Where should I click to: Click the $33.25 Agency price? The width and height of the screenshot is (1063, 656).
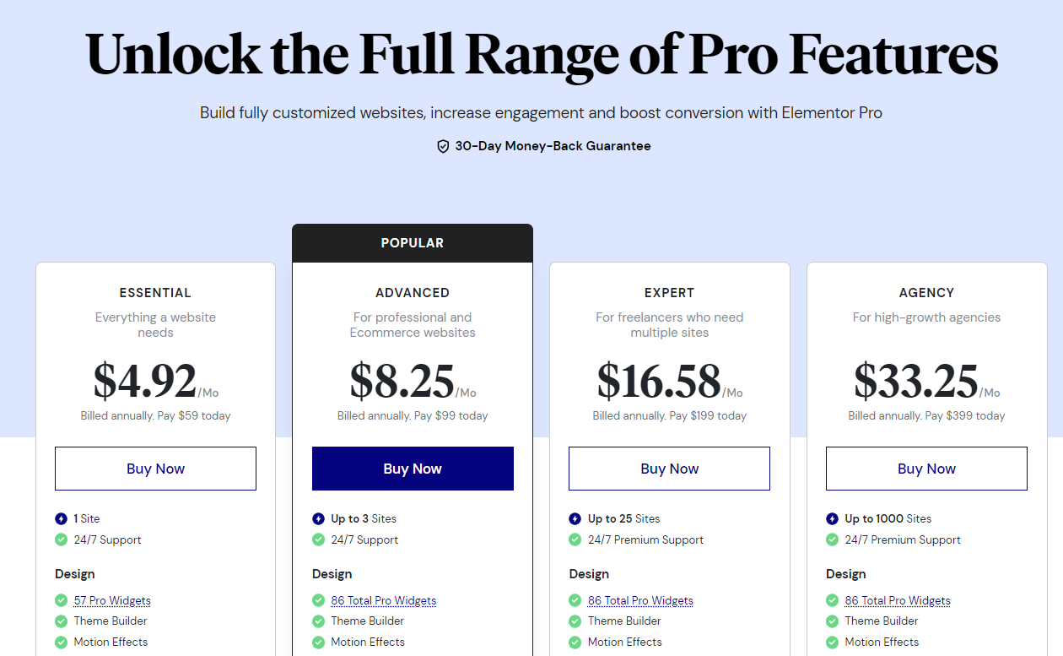click(x=915, y=382)
